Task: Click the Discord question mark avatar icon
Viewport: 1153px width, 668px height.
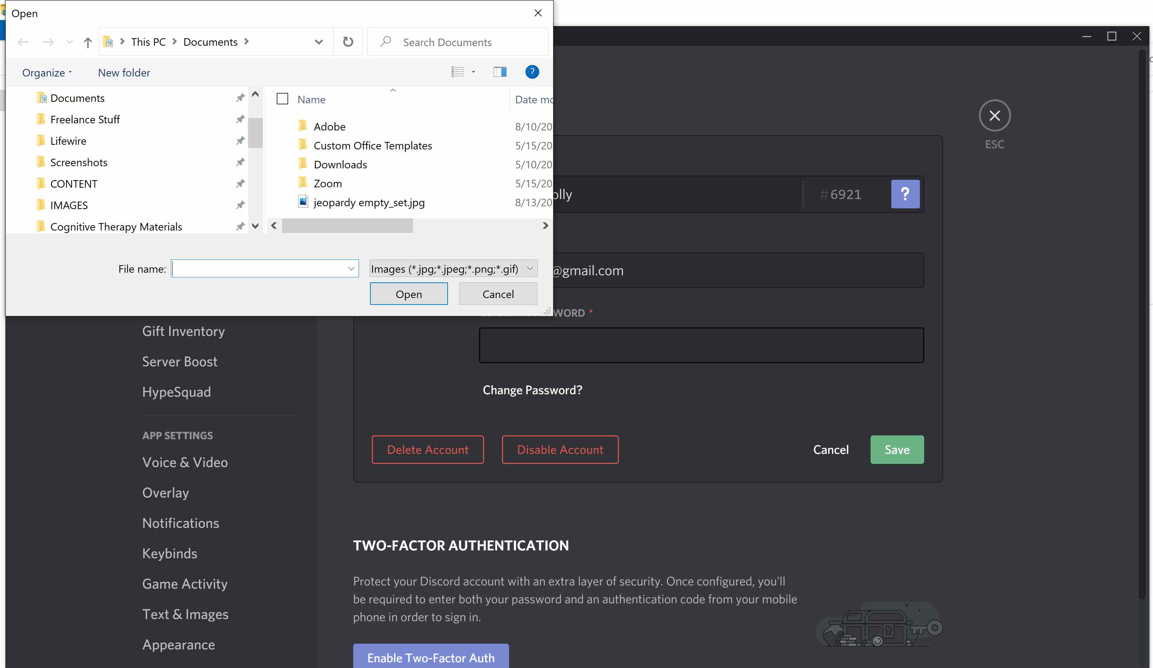Action: [905, 194]
